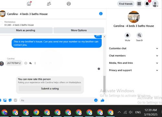
Task: Open the first Chrome taskbar icon
Action: pos(4,112)
